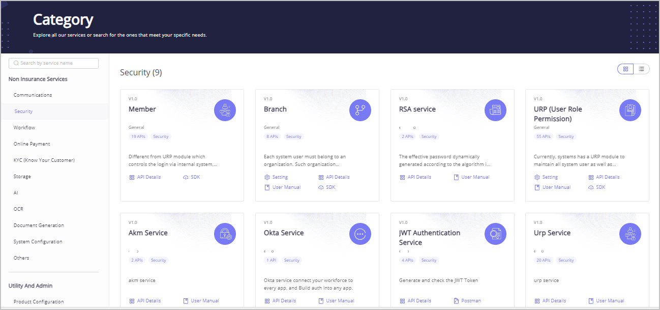Open API Details on Okta Service card

(x=280, y=301)
